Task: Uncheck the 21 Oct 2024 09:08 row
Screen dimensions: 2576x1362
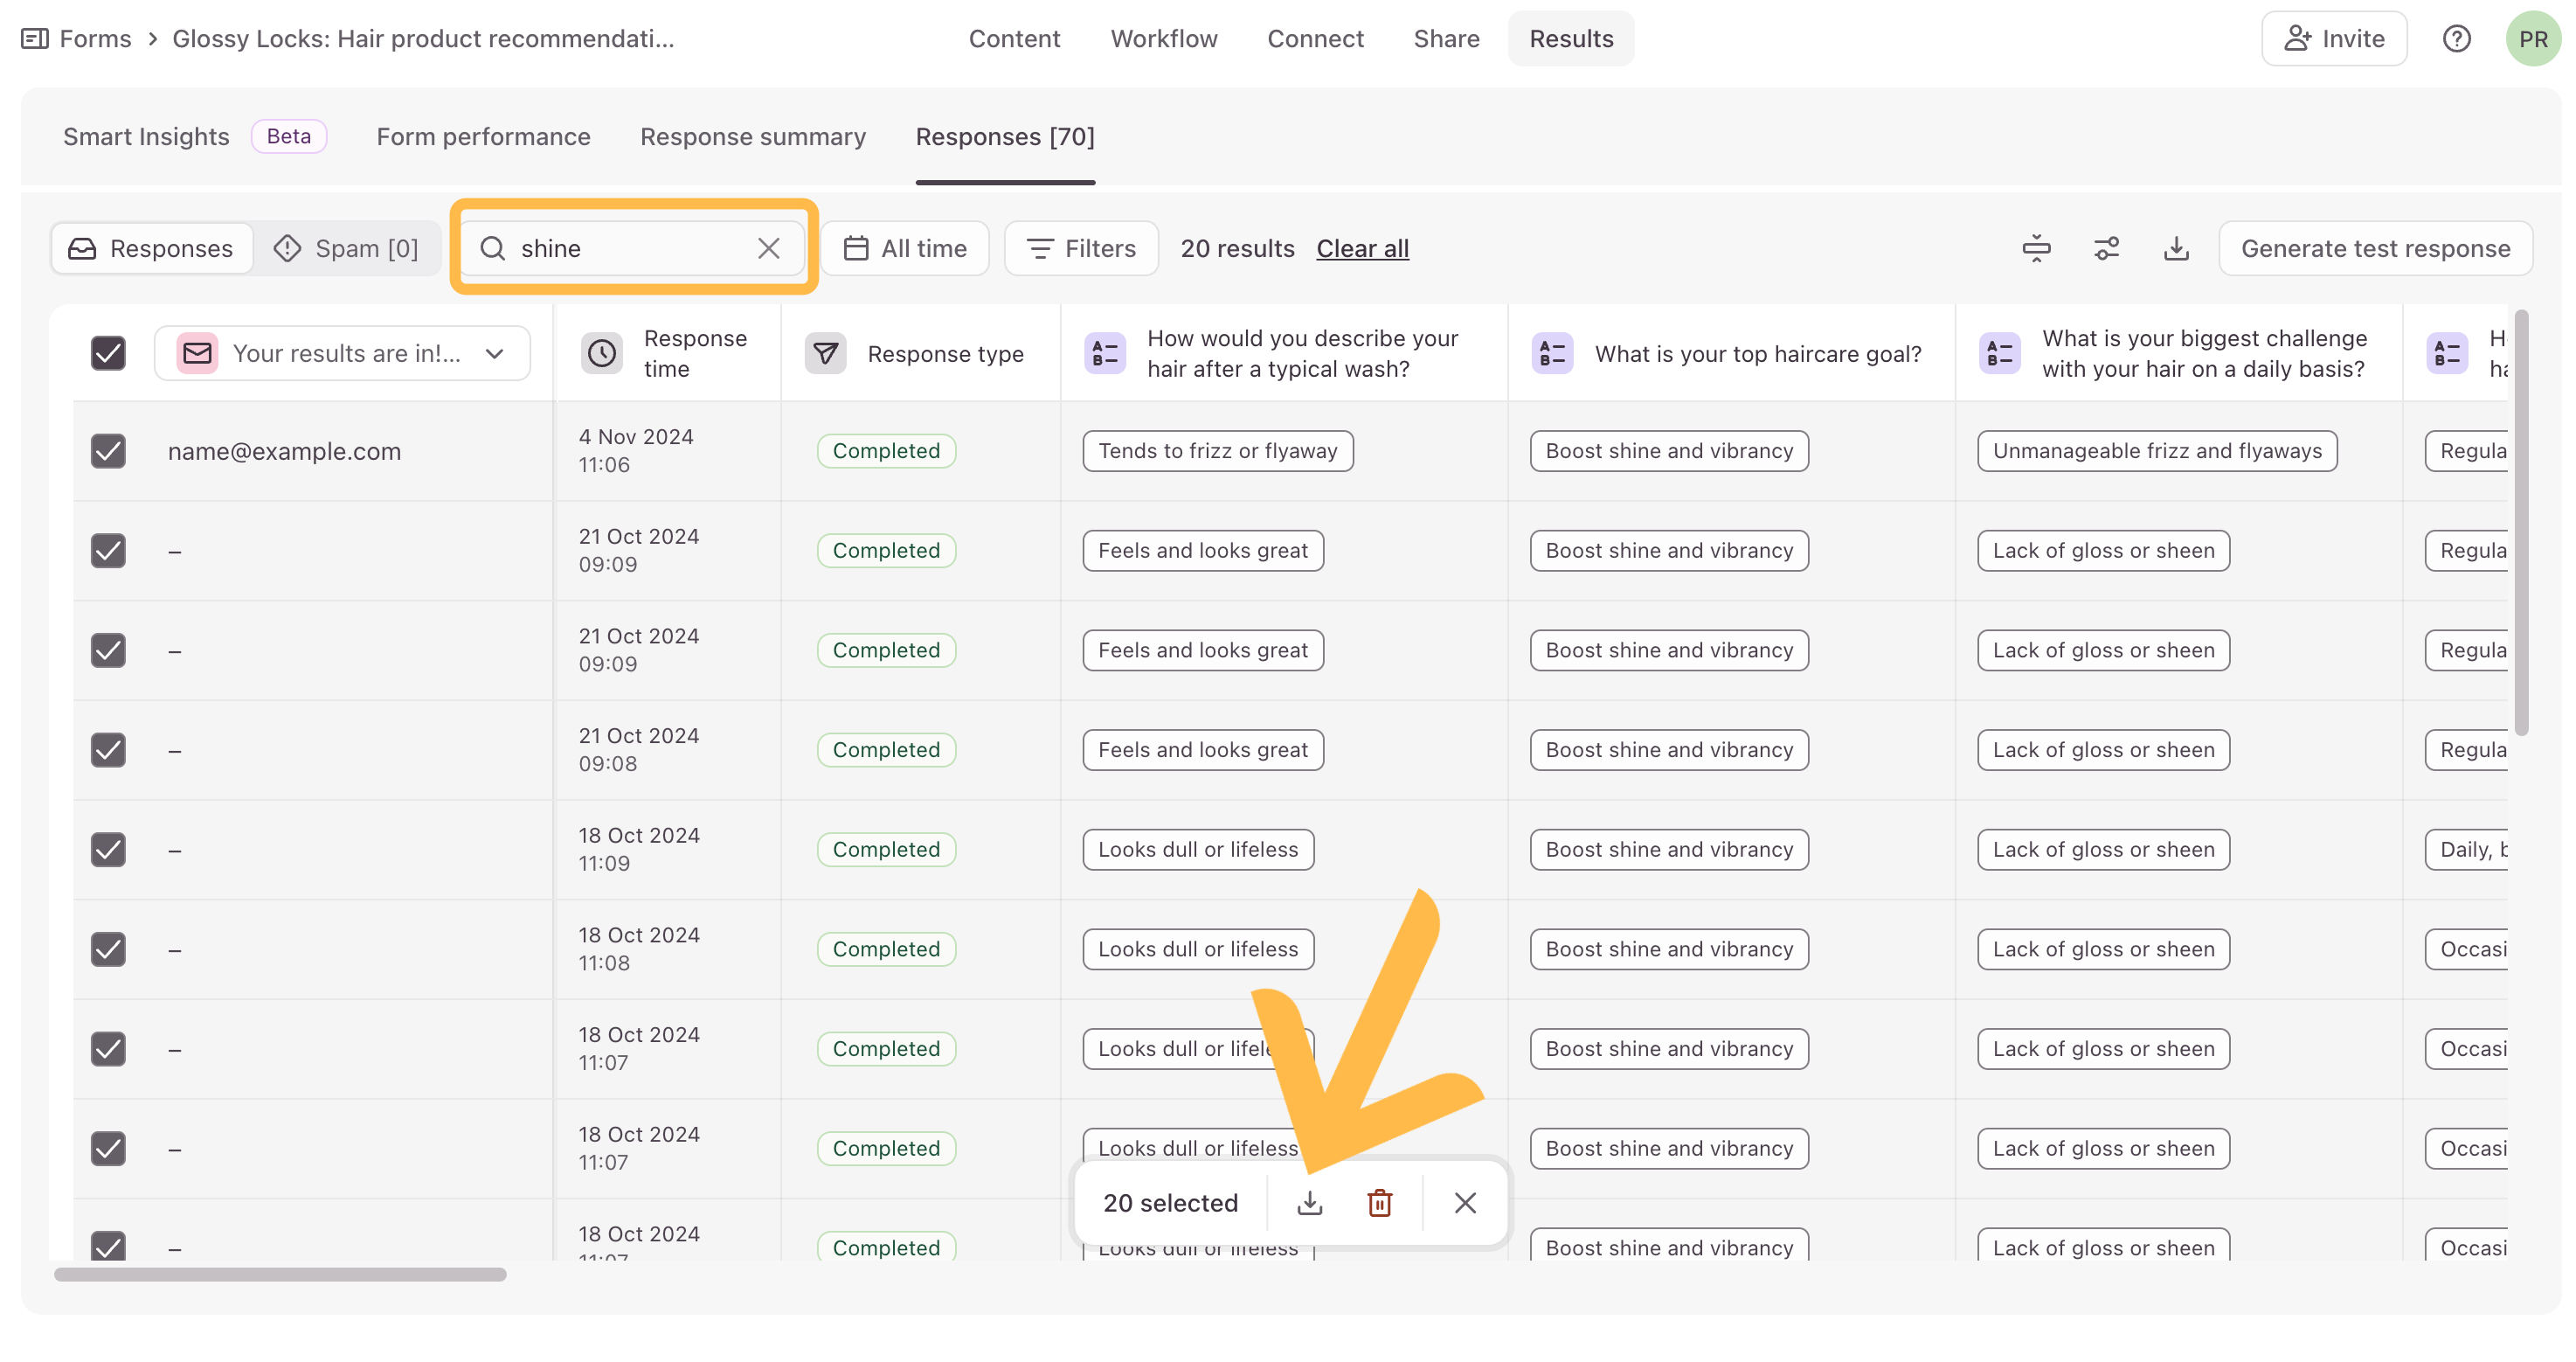Action: [108, 751]
